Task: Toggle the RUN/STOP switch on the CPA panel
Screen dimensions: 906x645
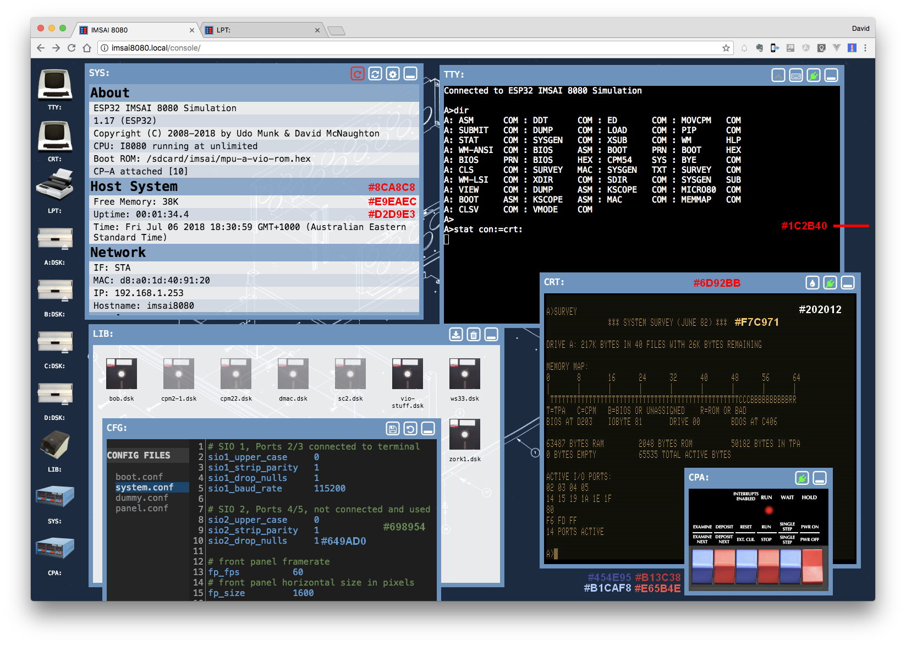Action: 768,566
